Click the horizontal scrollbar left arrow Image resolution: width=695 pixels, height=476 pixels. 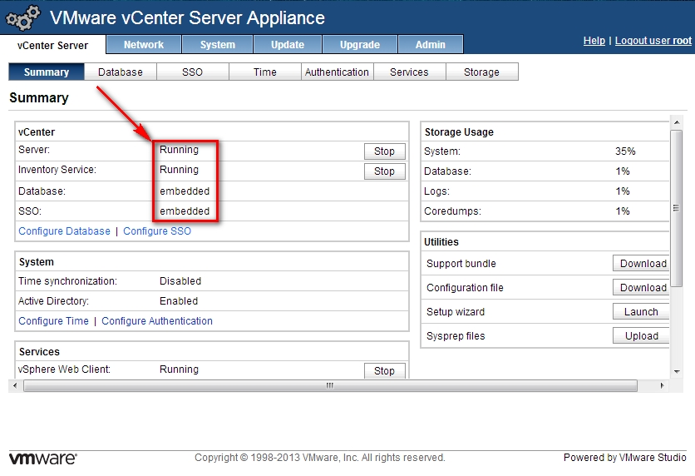pyautogui.click(x=15, y=385)
